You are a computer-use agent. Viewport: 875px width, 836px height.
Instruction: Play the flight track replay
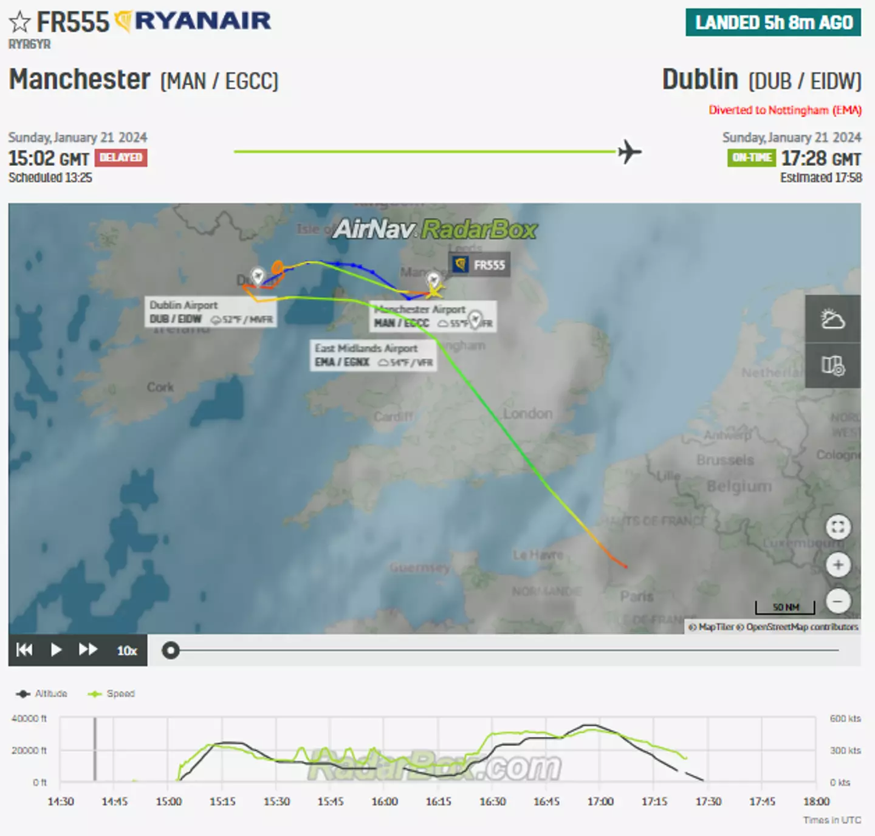click(56, 650)
